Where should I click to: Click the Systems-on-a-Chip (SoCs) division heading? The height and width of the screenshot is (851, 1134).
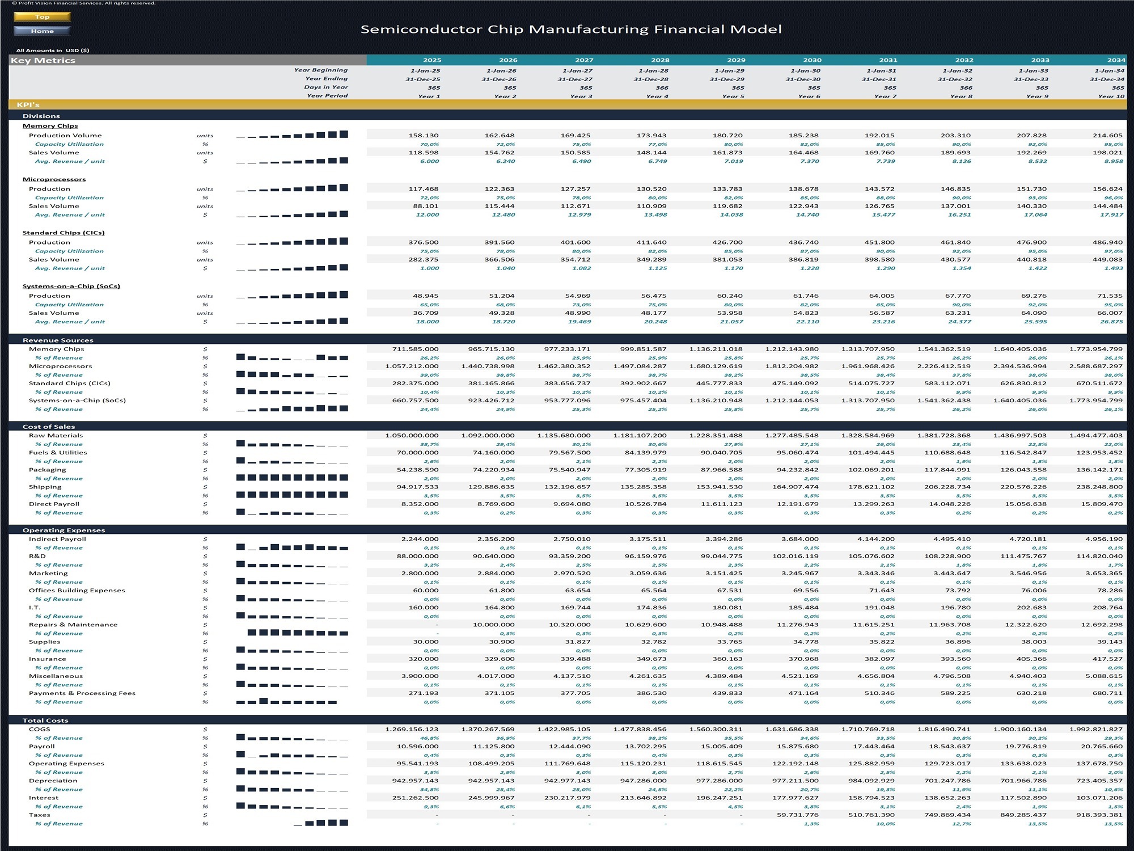tap(71, 287)
